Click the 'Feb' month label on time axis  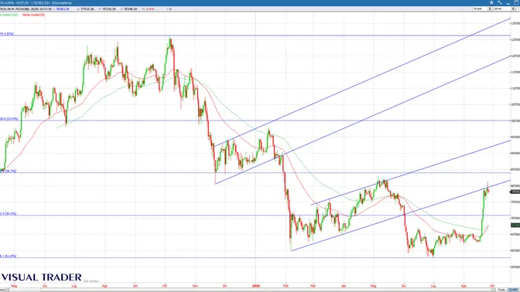click(286, 286)
